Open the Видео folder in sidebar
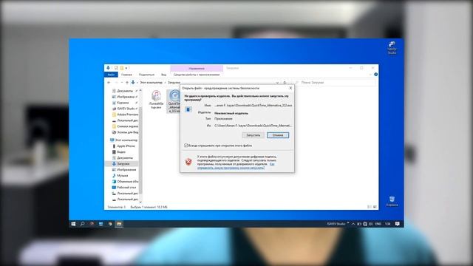Screen dimensions: 473x266 (x=119, y=151)
